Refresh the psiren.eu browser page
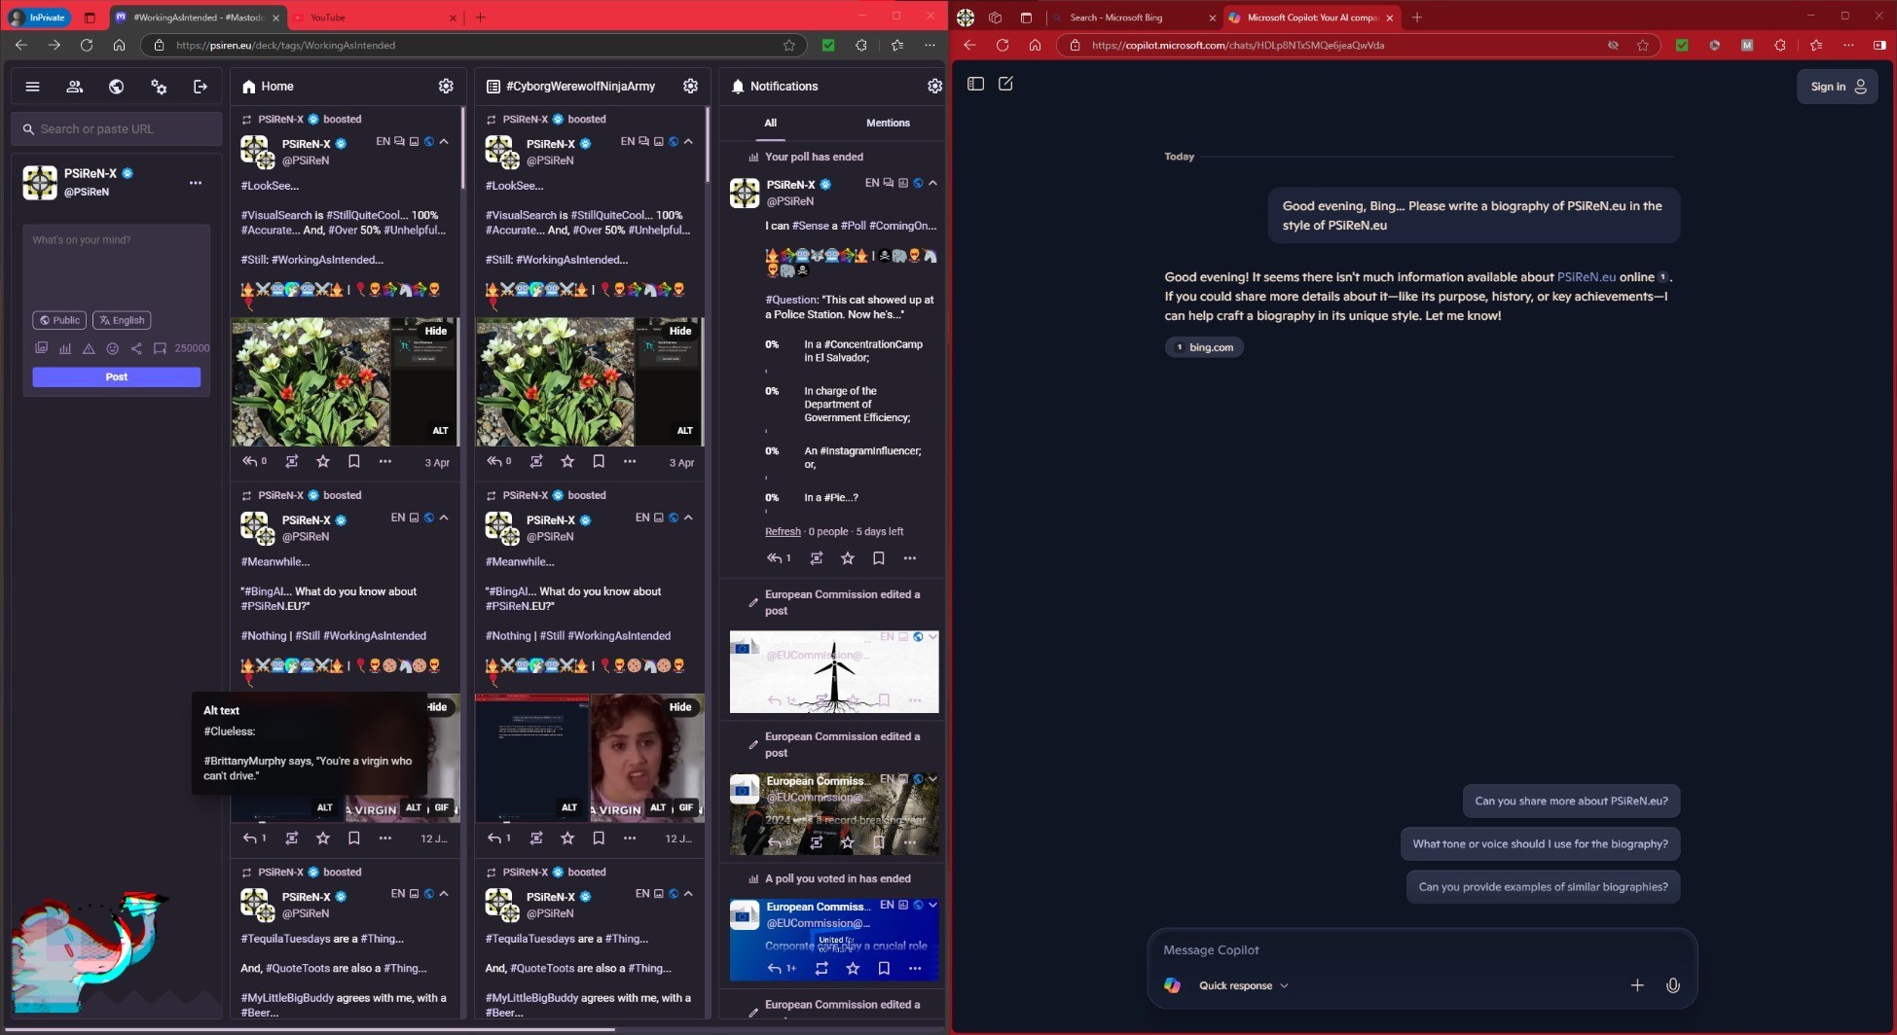The height and width of the screenshot is (1035, 1897). point(87,45)
